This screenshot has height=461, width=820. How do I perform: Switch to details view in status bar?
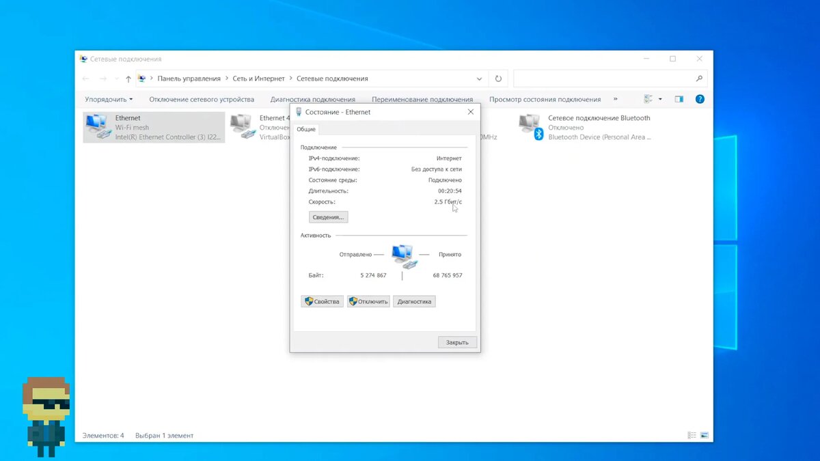coord(692,435)
